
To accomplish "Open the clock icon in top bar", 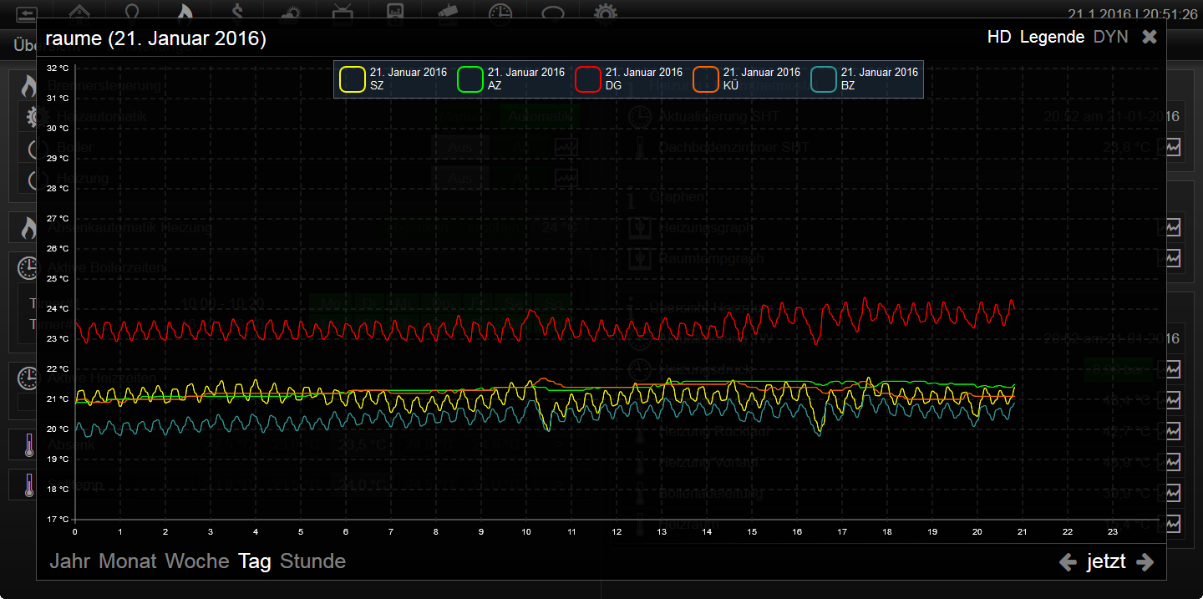I will click(500, 11).
